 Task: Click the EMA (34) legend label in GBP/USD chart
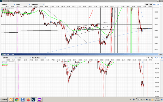tap(5, 65)
